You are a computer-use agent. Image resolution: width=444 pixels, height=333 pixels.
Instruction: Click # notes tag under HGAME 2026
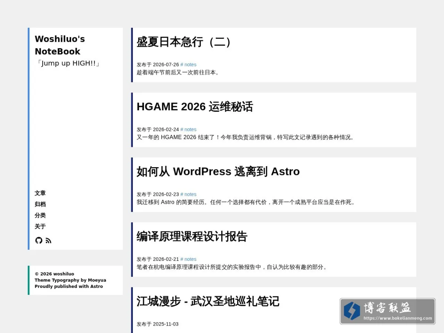188,129
